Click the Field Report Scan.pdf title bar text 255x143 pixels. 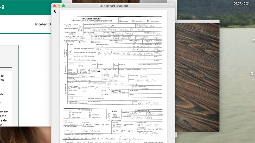(113, 6)
